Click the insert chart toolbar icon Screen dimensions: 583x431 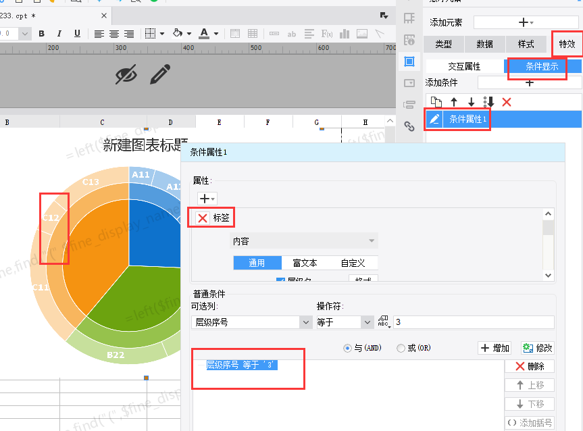pos(345,34)
